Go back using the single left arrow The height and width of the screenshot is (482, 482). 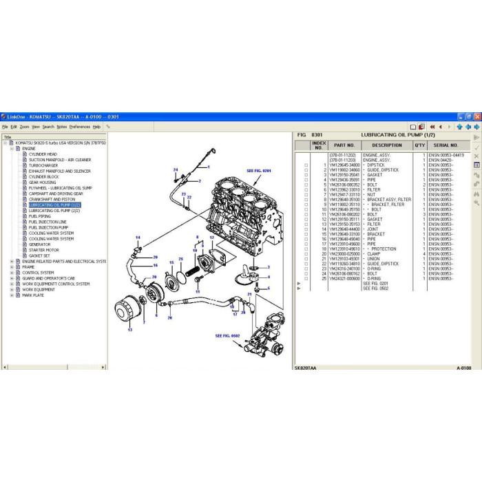(441, 127)
